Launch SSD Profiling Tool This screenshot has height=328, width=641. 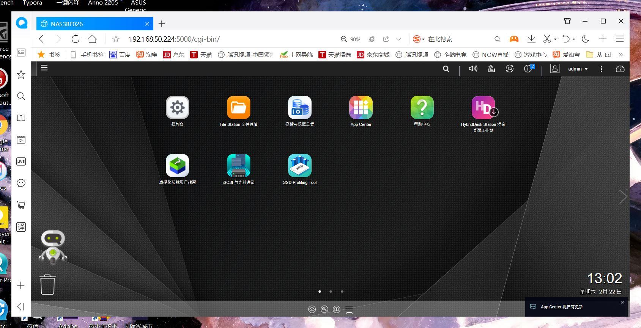[299, 166]
